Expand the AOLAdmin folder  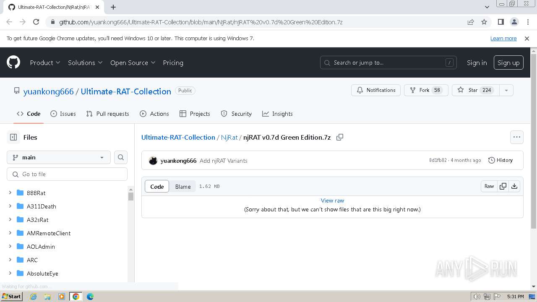(x=10, y=247)
